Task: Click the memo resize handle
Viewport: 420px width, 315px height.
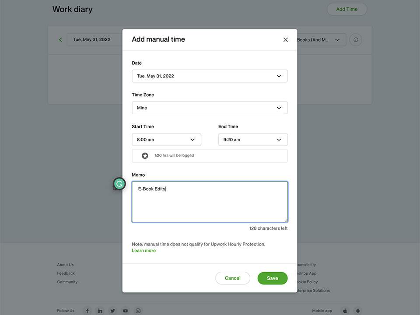Action: (x=286, y=220)
